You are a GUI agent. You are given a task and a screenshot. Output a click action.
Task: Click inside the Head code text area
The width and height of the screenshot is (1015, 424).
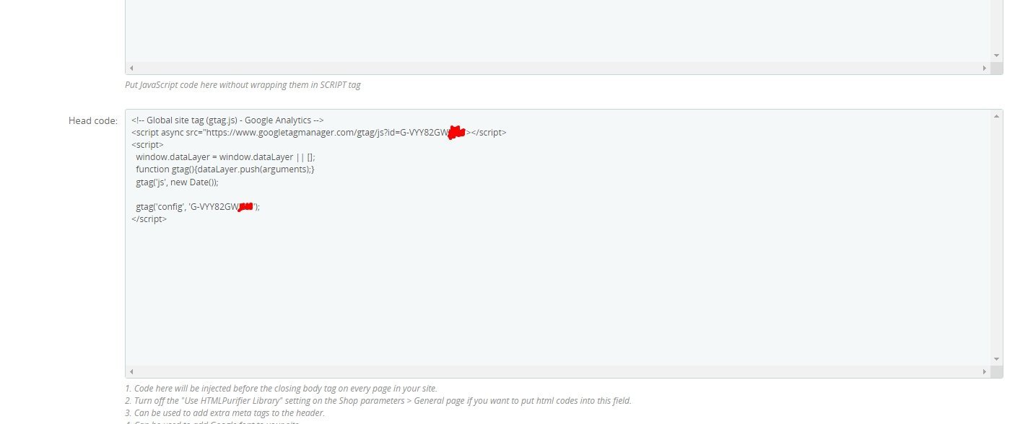click(558, 237)
